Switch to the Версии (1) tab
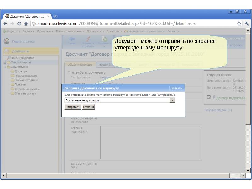This screenshot has height=189, width=252. 106,65
